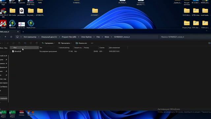The height and width of the screenshot is (119, 211).
Task: Navigate to Локальный диск (C:) breadcrumb
Action: (49, 37)
